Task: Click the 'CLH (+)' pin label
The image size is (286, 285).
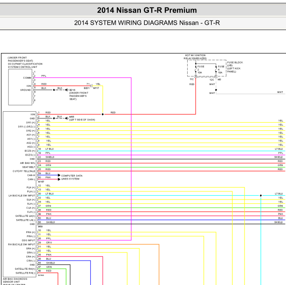Action: [x=31, y=208]
